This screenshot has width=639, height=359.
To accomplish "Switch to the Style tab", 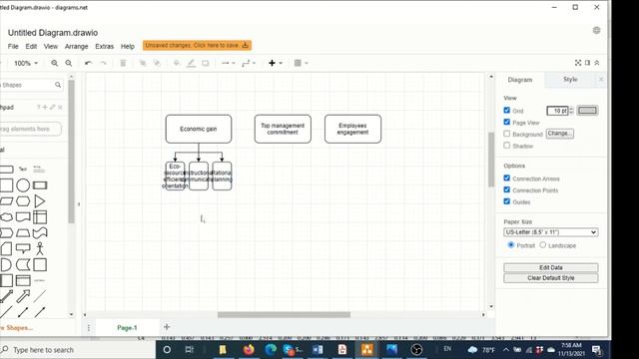I will pos(570,80).
